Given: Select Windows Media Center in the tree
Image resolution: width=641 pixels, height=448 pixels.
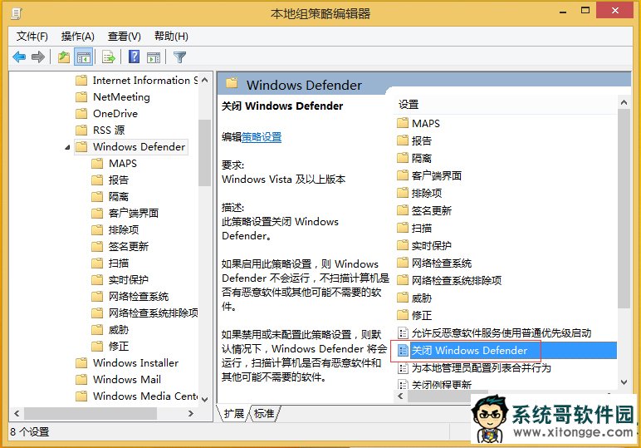Looking at the screenshot, I should (x=145, y=396).
